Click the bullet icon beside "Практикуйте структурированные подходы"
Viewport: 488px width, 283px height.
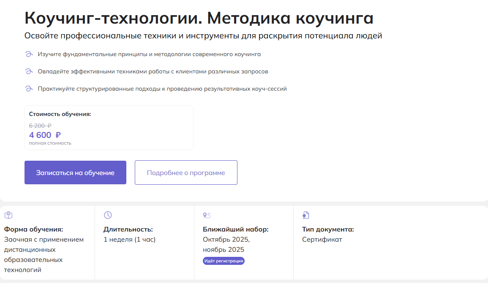29,89
